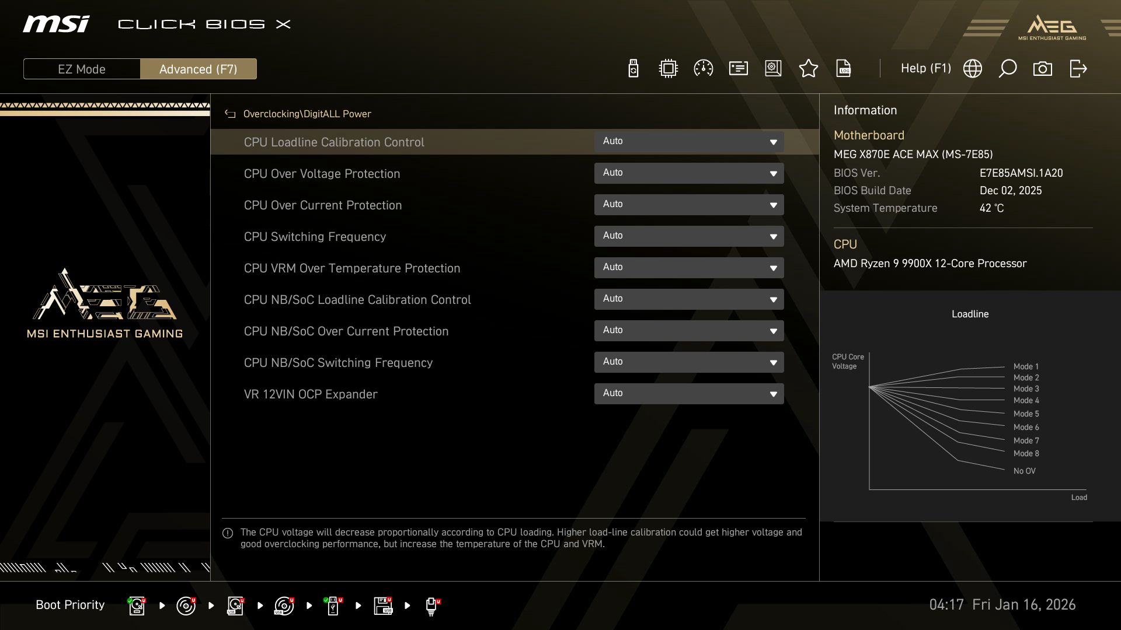Open the search magnifier tool

1008,68
